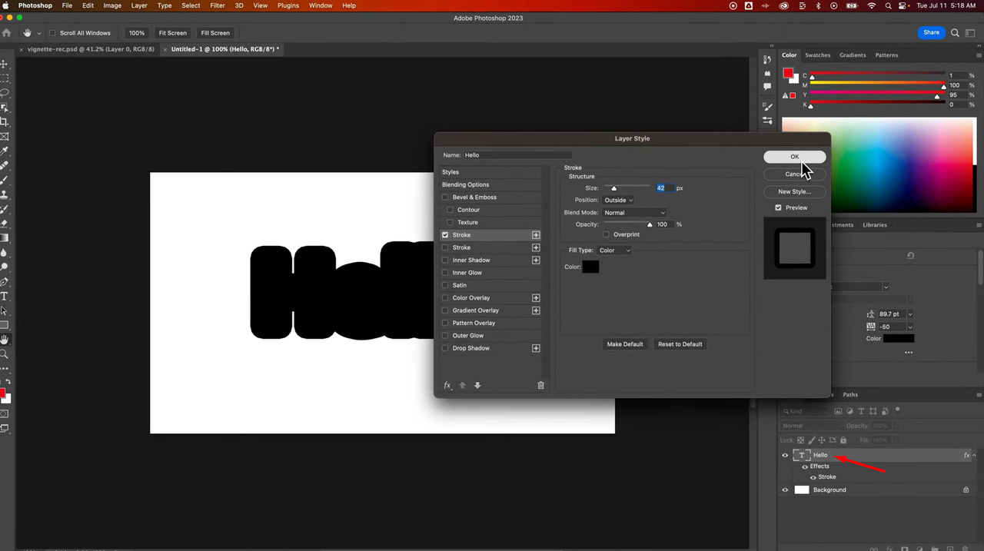Click the Make Default button

[625, 344]
